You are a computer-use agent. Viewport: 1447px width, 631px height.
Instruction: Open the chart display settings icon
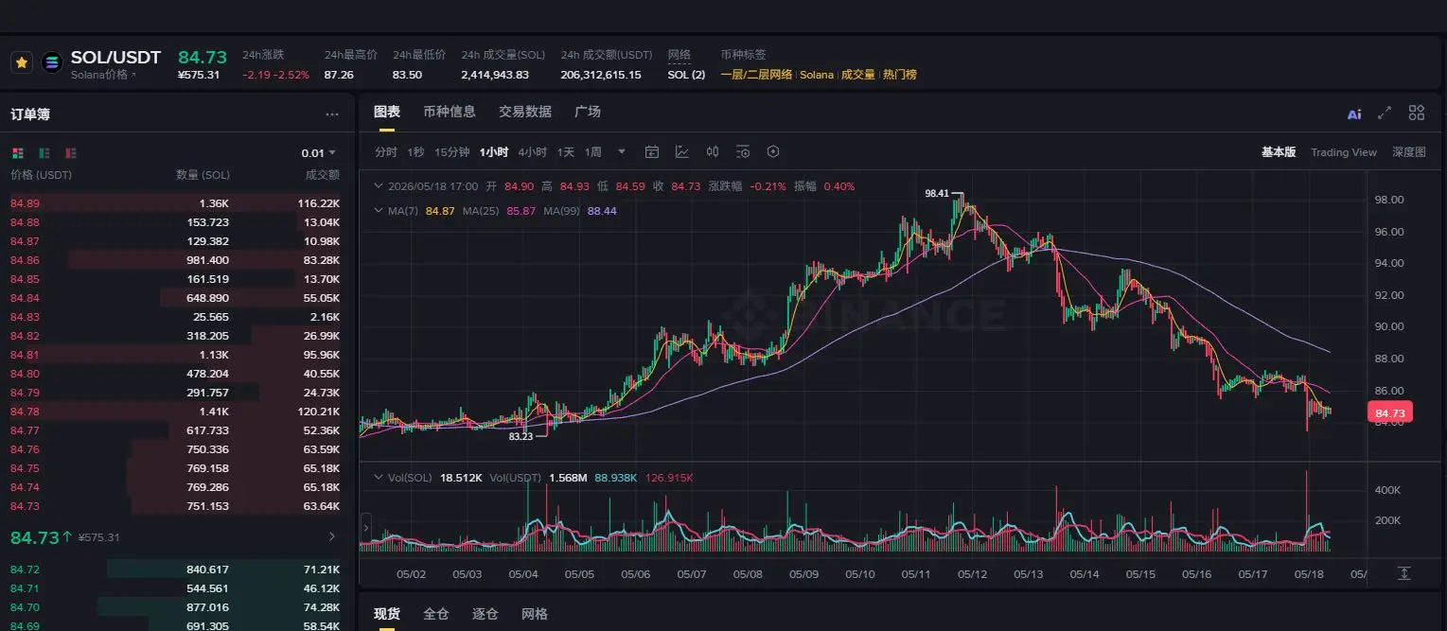(x=743, y=151)
